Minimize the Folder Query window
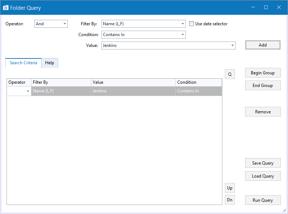This screenshot has height=214, width=288. click(x=253, y=7)
